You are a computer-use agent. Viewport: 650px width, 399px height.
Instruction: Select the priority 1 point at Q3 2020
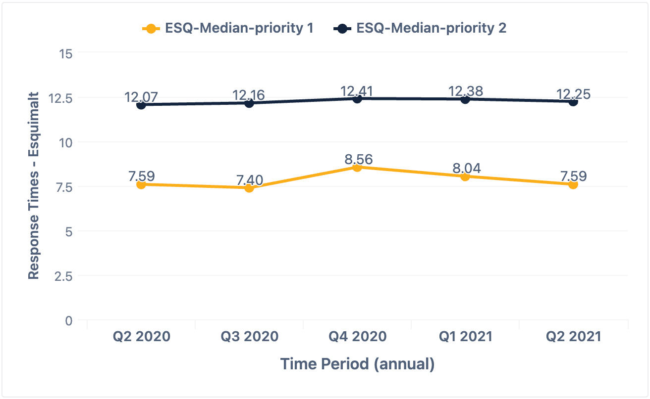249,188
